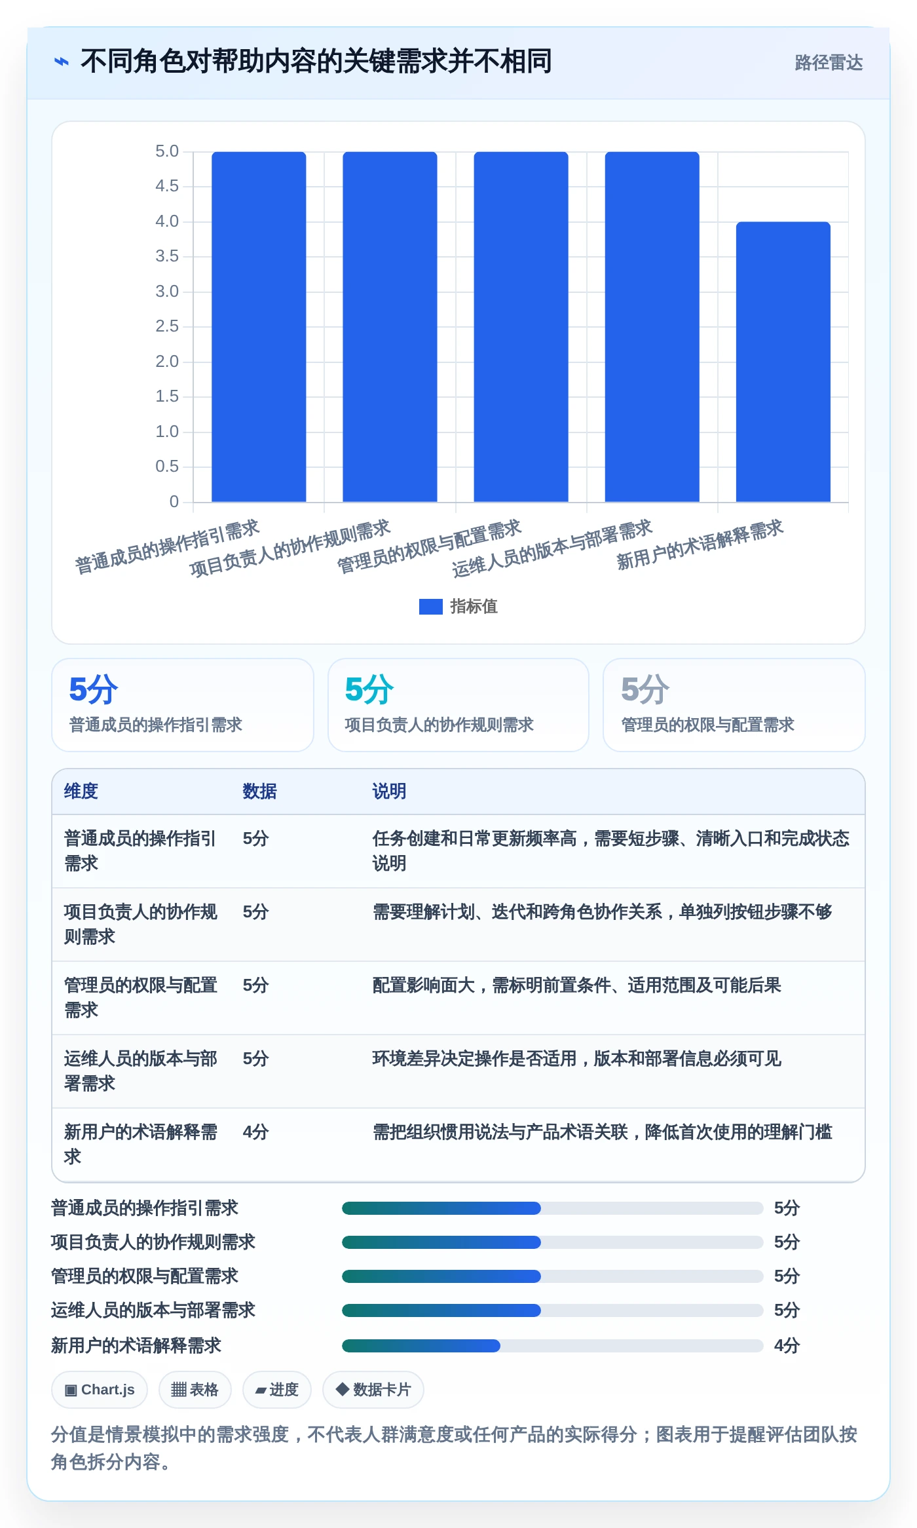
Task: Click description starting 任务创建和日常更新频率高
Action: click(610, 851)
